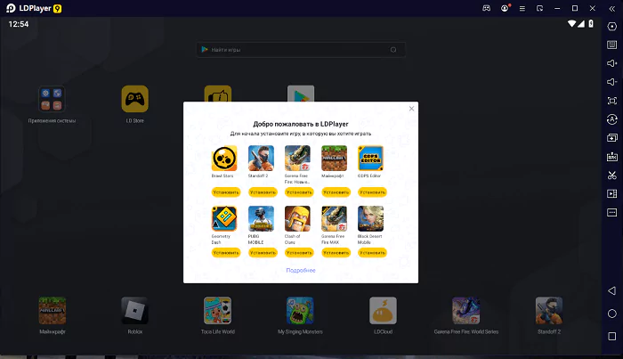Click the GDPS Editor icon
Screen dimensions: 623x359
pos(371,159)
